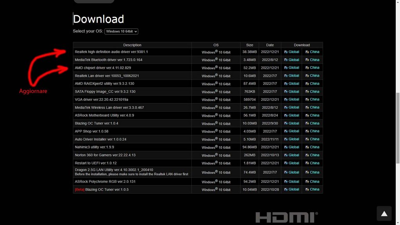Click date '2022/10/13' in Norton row
400x225 pixels.
270,155
